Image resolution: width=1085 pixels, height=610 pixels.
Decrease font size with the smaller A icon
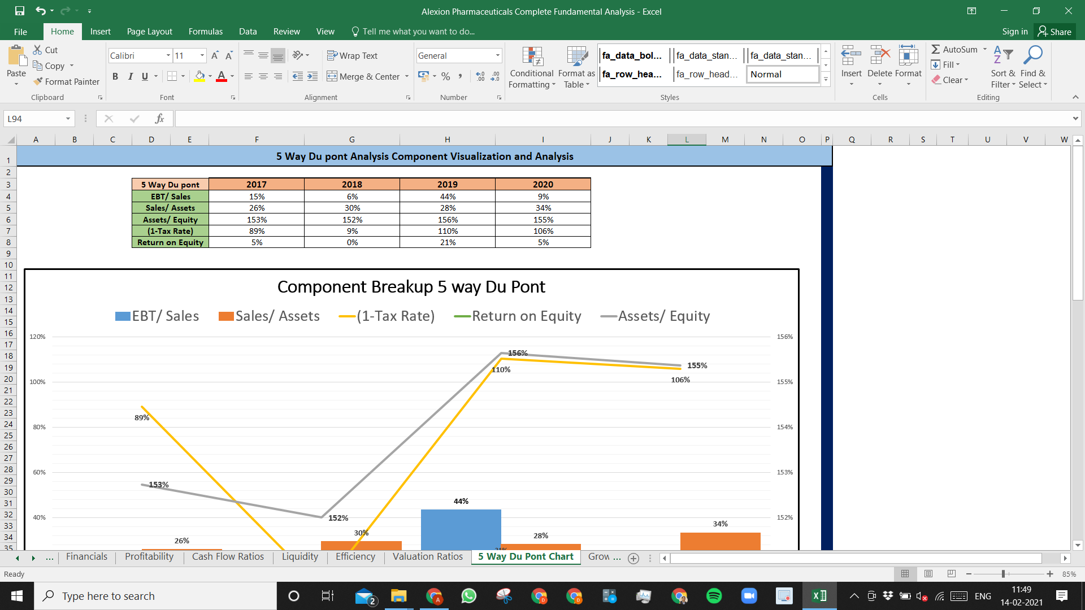(x=229, y=55)
